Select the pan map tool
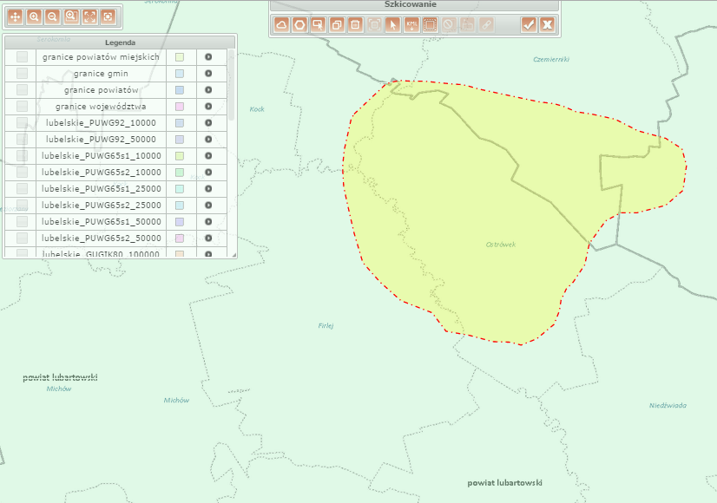 pyautogui.click(x=15, y=16)
